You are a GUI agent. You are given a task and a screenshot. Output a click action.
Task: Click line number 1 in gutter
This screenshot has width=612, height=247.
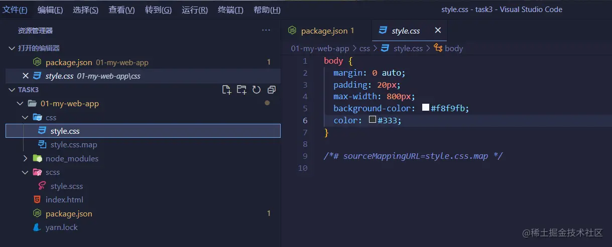pyautogui.click(x=304, y=61)
